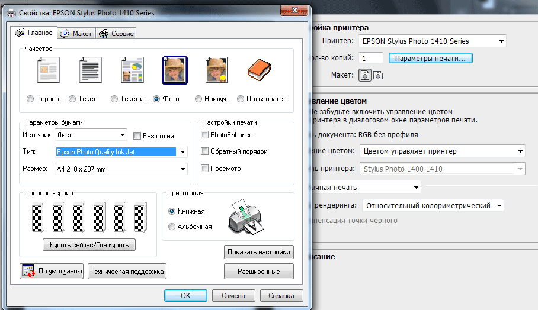The height and width of the screenshot is (310, 538).
Task: Click Параметры печати button in background window
Action: point(430,58)
